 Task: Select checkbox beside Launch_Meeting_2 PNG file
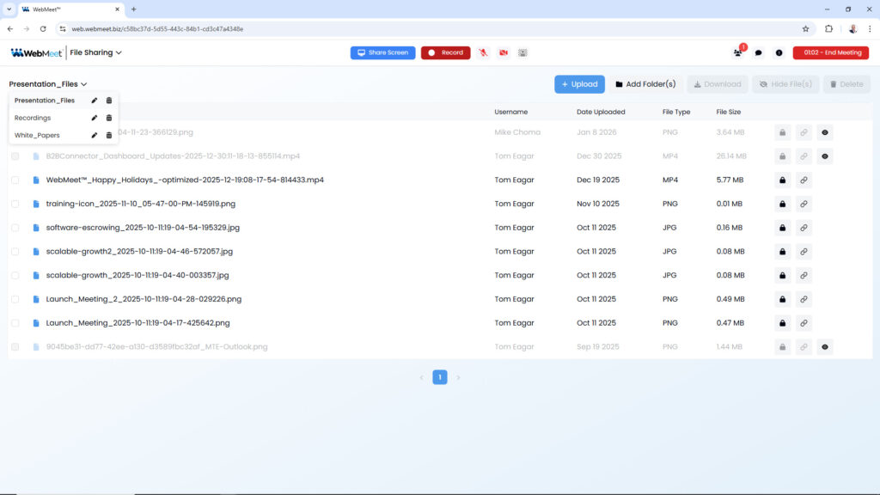tap(15, 299)
